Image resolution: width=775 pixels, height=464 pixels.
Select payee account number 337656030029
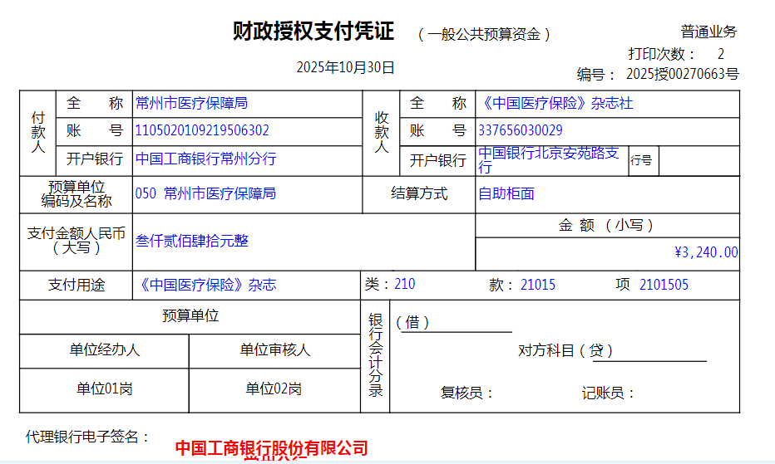pos(521,131)
